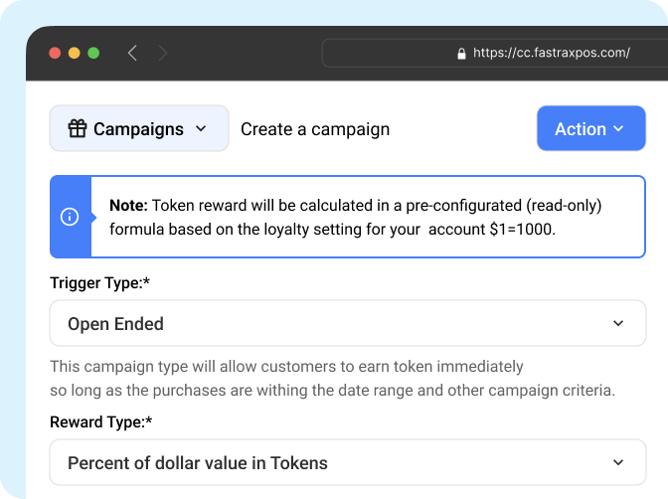Expand the Campaigns menu chevron

[201, 128]
